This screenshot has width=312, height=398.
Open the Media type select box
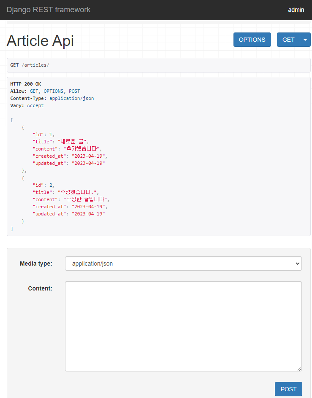coord(183,264)
